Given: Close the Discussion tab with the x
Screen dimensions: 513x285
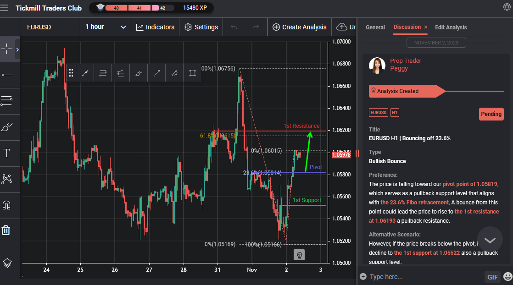Looking at the screenshot, I should point(426,27).
